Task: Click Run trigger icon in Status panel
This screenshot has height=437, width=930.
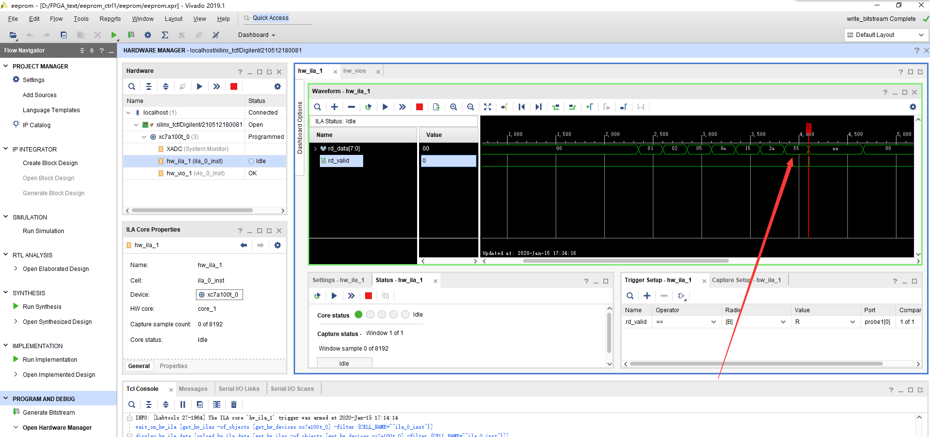Action: (x=334, y=296)
